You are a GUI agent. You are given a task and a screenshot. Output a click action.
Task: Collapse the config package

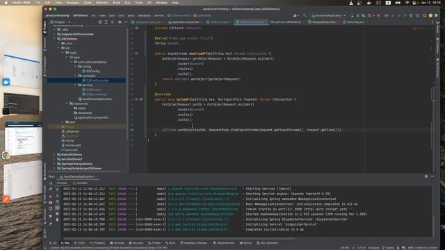point(76,67)
